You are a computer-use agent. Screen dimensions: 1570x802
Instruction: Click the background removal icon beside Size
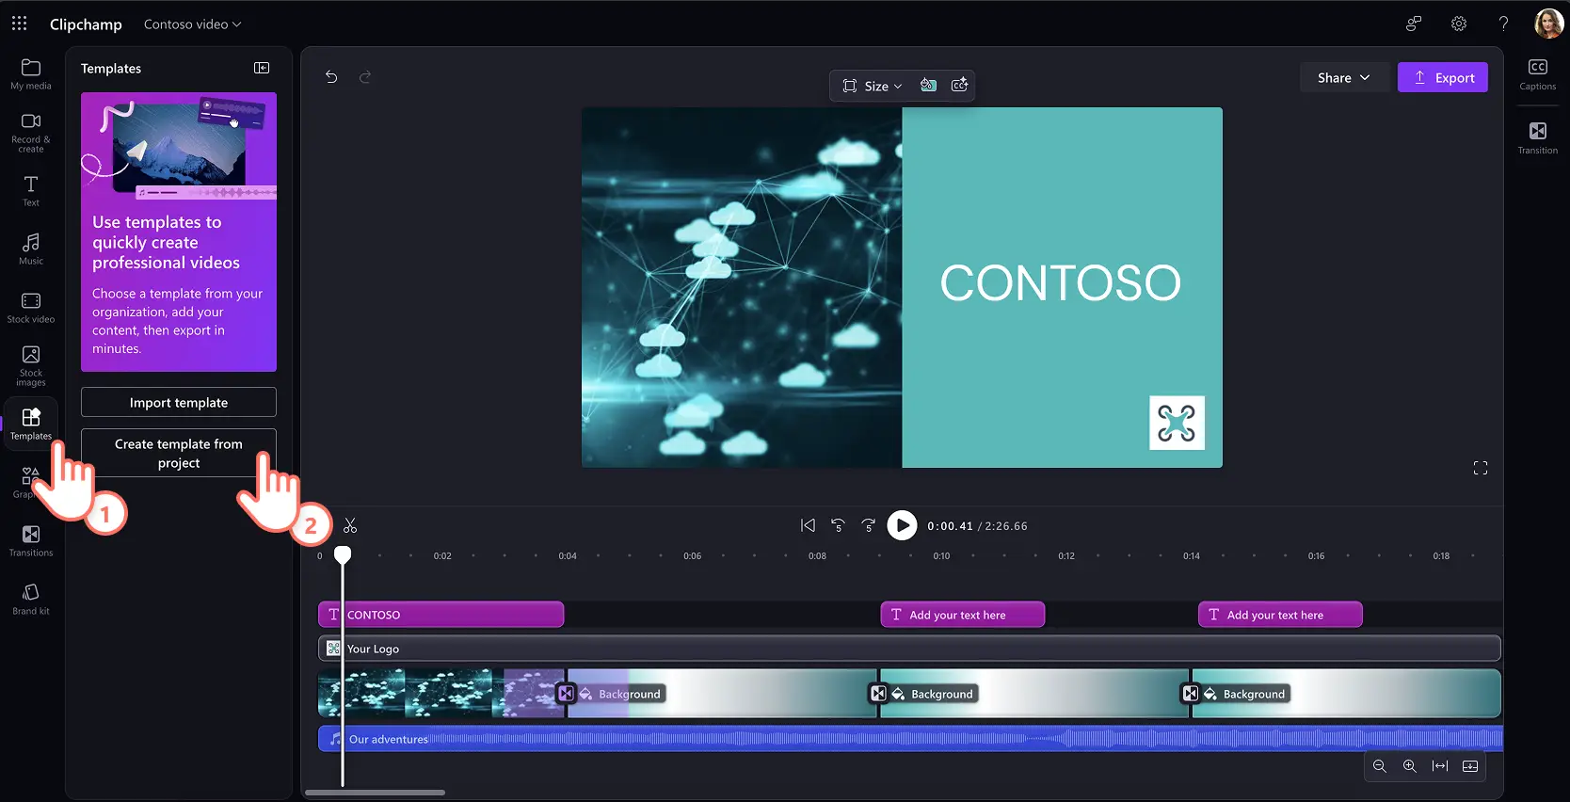pos(928,86)
